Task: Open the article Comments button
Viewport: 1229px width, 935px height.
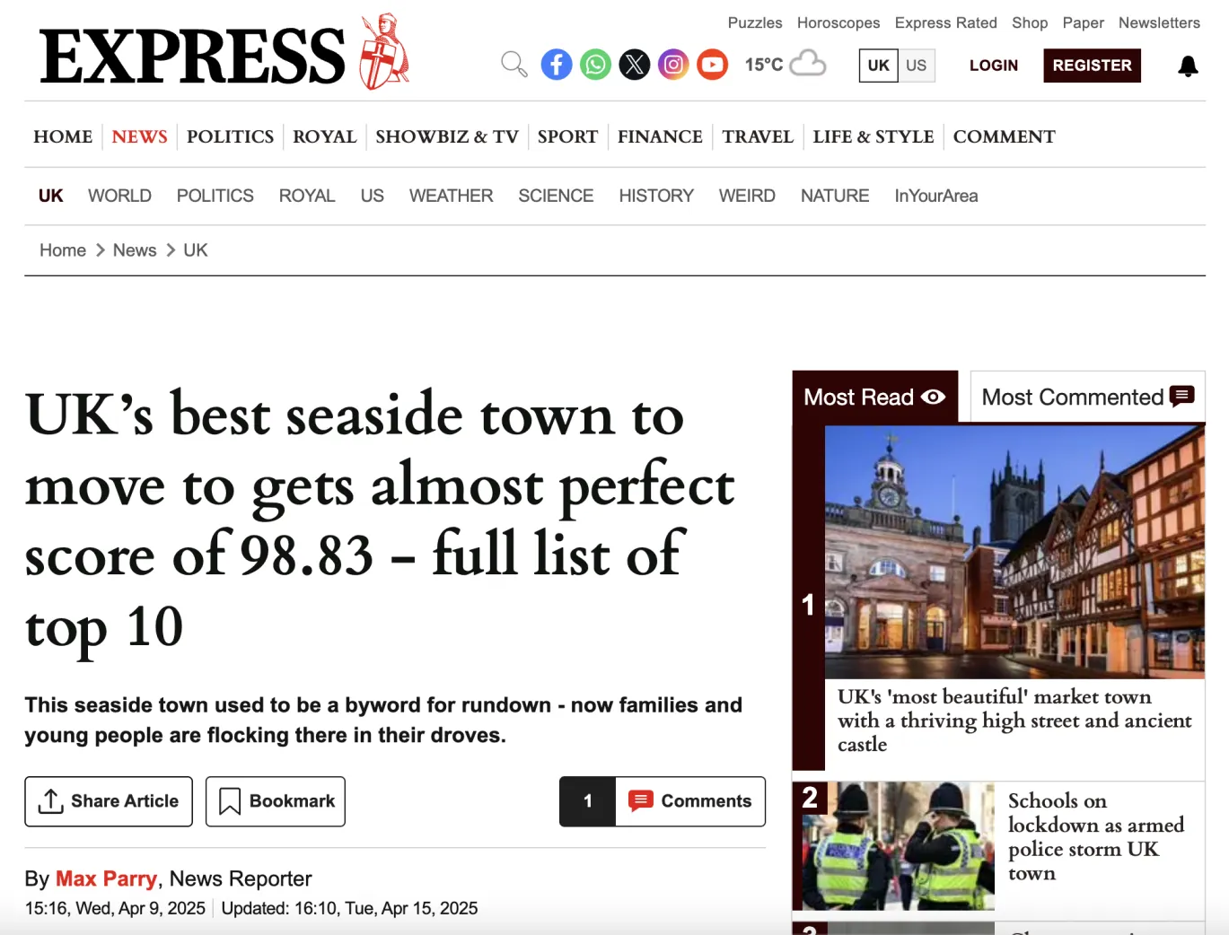Action: [663, 801]
